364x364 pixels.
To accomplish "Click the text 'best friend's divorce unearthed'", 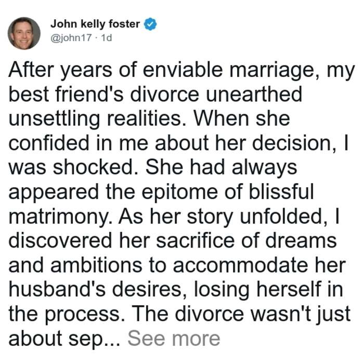I will click(x=155, y=94).
